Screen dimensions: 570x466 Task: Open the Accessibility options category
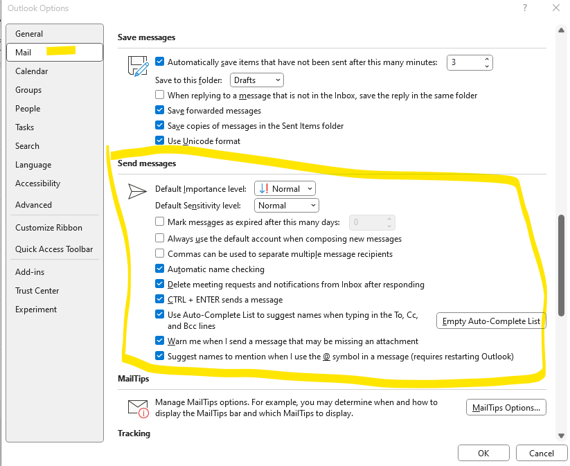click(x=55, y=183)
